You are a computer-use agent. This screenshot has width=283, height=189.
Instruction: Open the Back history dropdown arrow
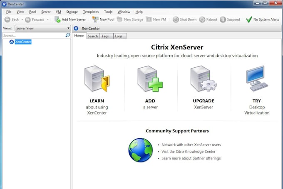click(22, 20)
